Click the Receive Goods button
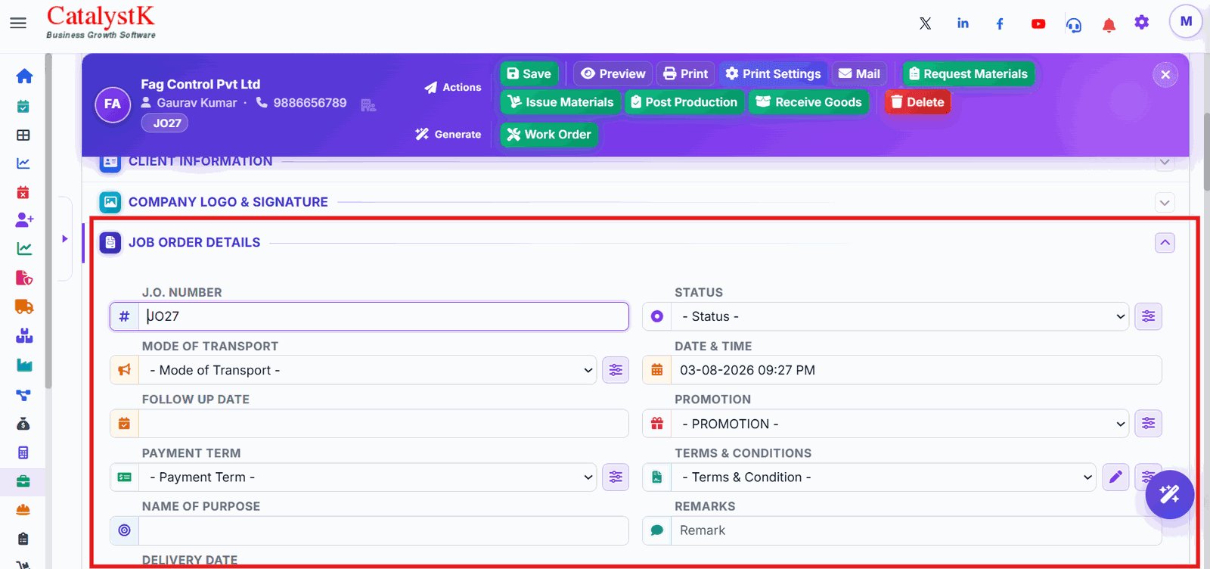The width and height of the screenshot is (1210, 569). coord(808,102)
